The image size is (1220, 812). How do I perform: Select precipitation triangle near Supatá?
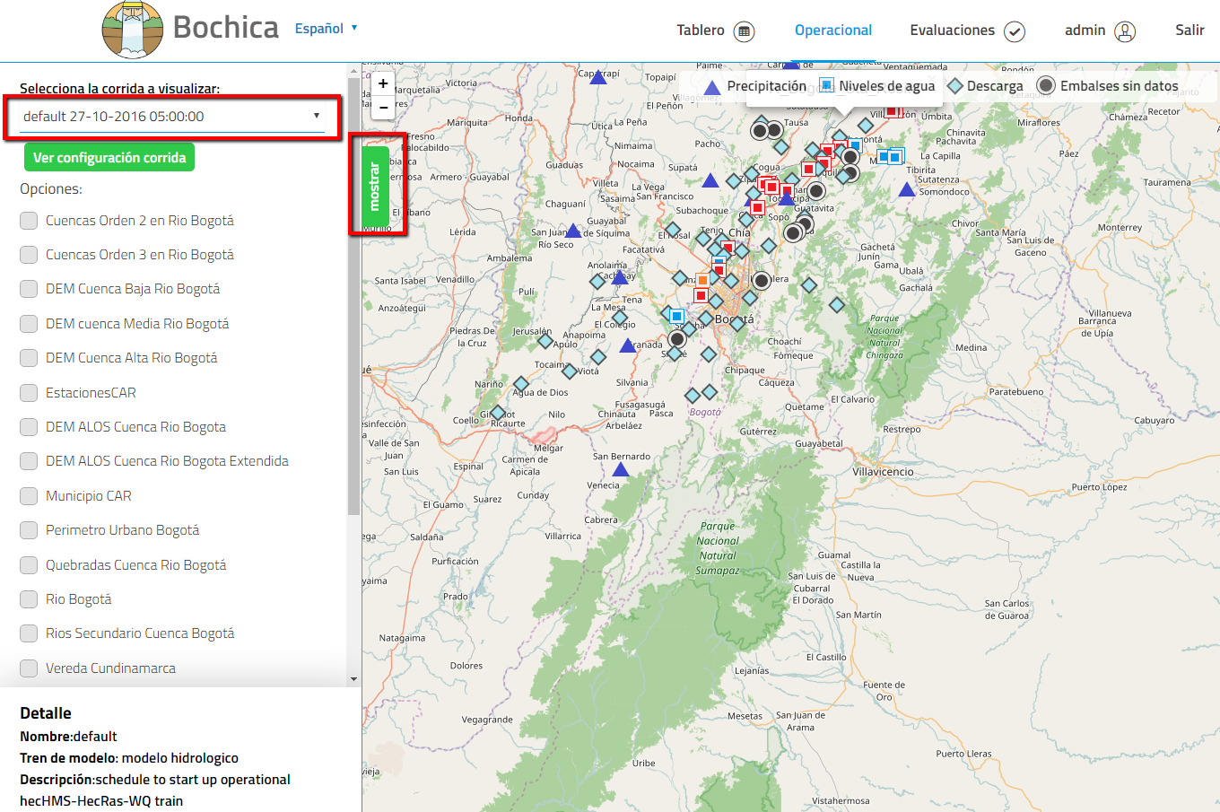point(710,181)
